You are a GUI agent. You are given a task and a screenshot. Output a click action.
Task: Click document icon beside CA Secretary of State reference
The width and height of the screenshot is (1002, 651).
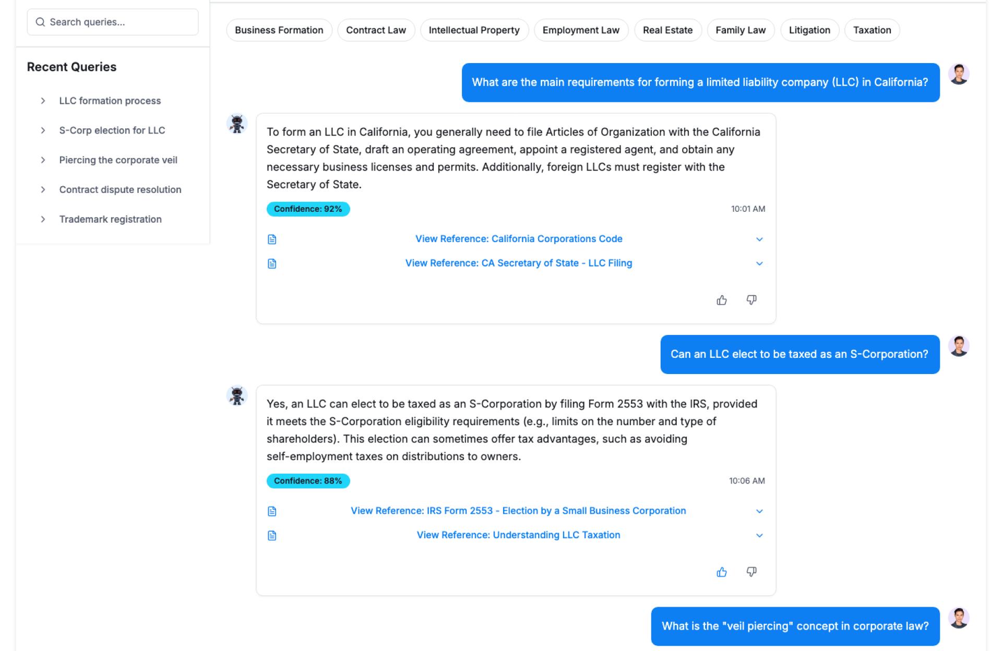(272, 263)
